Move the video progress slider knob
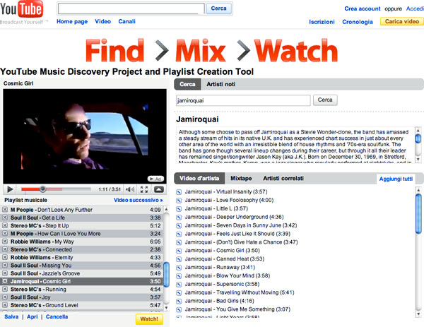Image resolution: width=424 pixels, height=327 pixels. (42, 189)
